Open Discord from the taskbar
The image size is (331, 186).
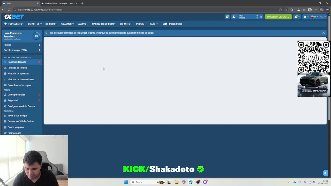(205, 182)
